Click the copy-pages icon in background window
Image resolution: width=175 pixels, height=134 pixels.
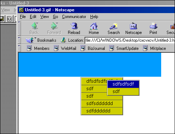click(x=9, y=19)
